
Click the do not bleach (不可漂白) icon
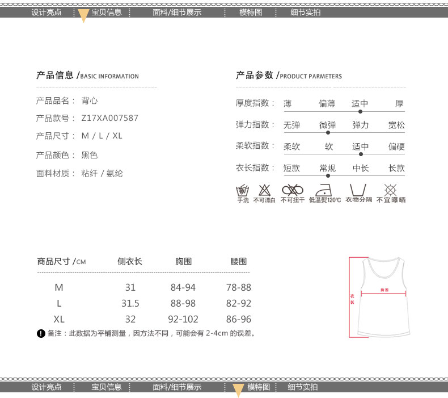coord(264,190)
